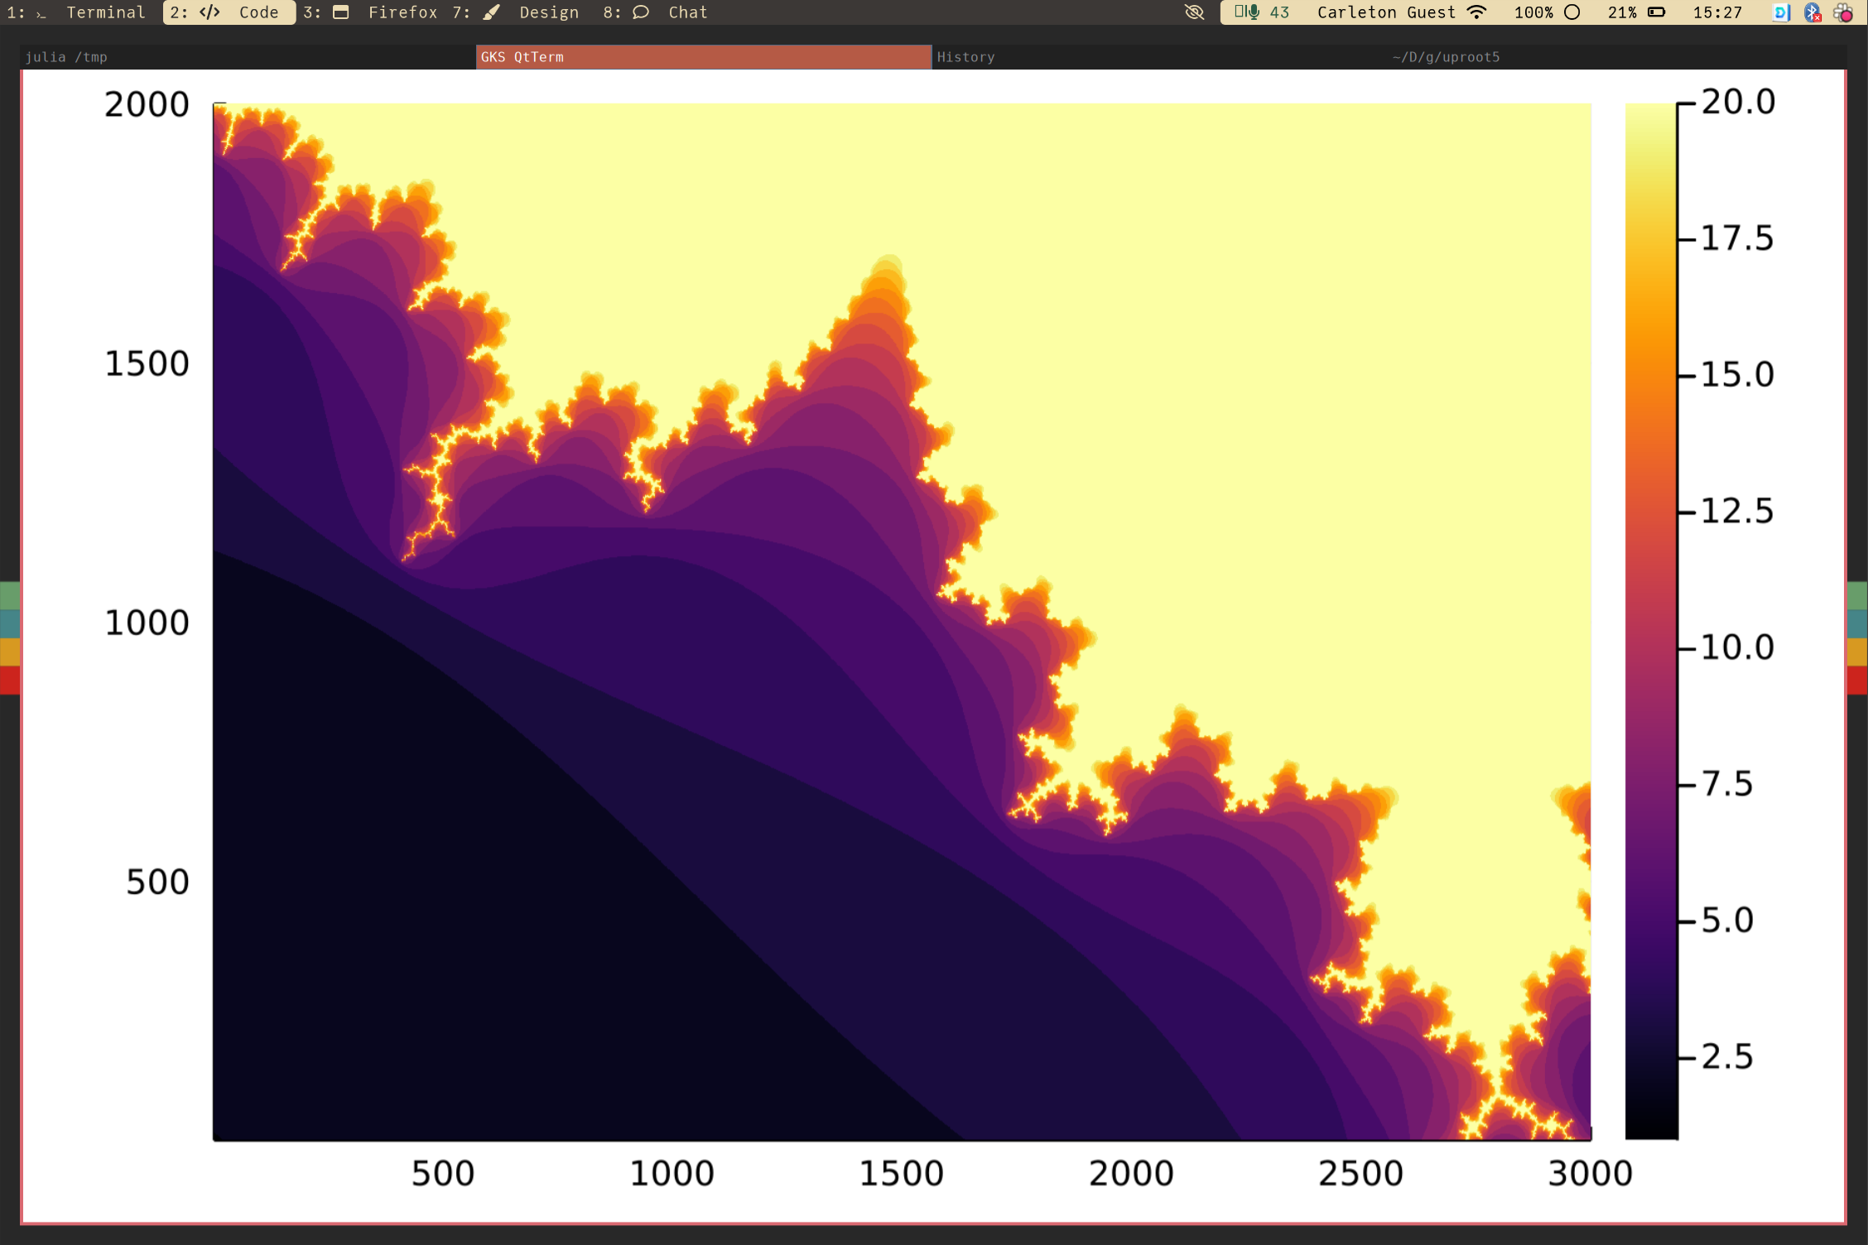This screenshot has width=1868, height=1245.
Task: Open Carleton Guest Wi-Fi status
Action: 1402,12
